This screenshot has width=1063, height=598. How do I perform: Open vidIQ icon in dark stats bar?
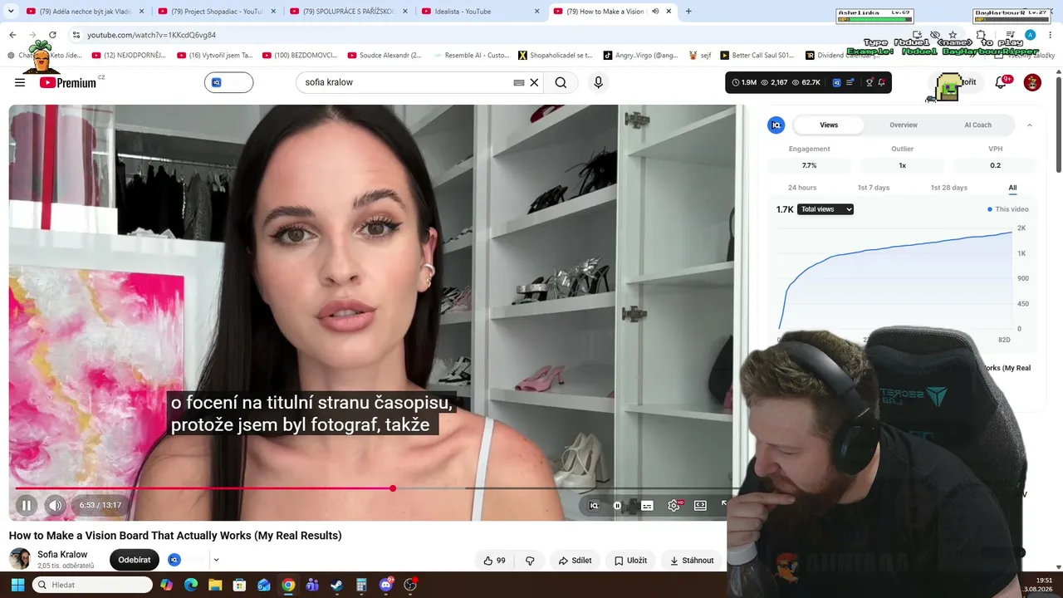click(836, 82)
